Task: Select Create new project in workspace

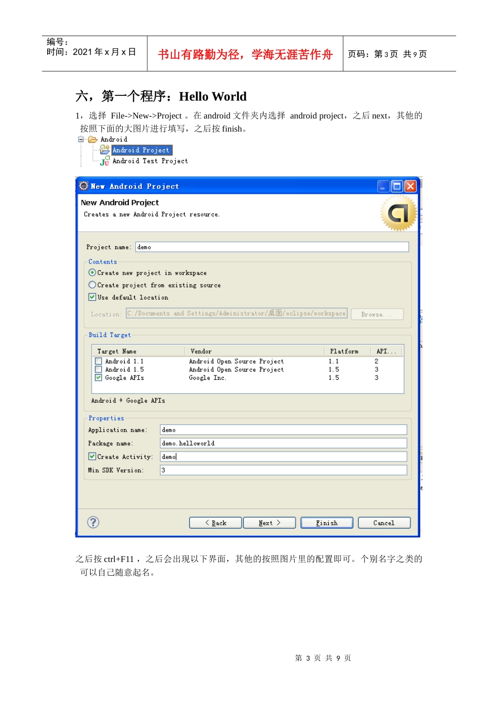Action: tap(92, 273)
